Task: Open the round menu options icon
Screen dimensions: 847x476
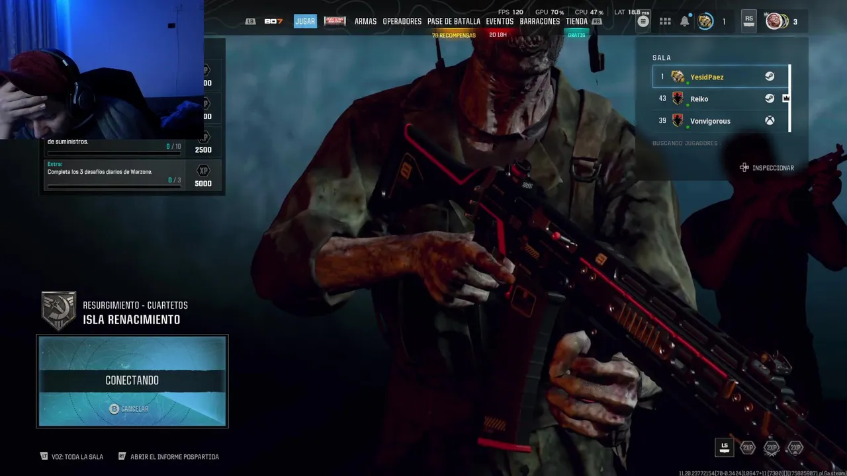Action: pos(643,21)
